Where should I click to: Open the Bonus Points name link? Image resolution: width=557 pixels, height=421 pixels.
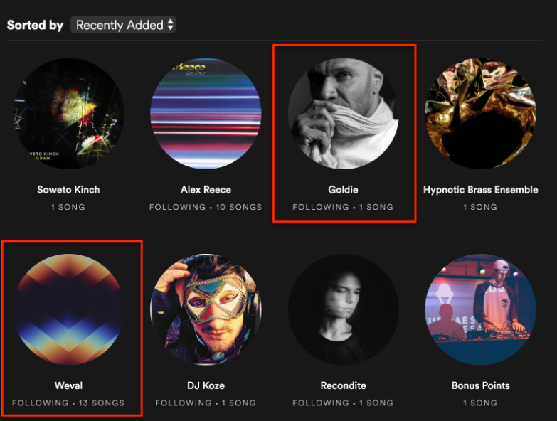click(480, 385)
